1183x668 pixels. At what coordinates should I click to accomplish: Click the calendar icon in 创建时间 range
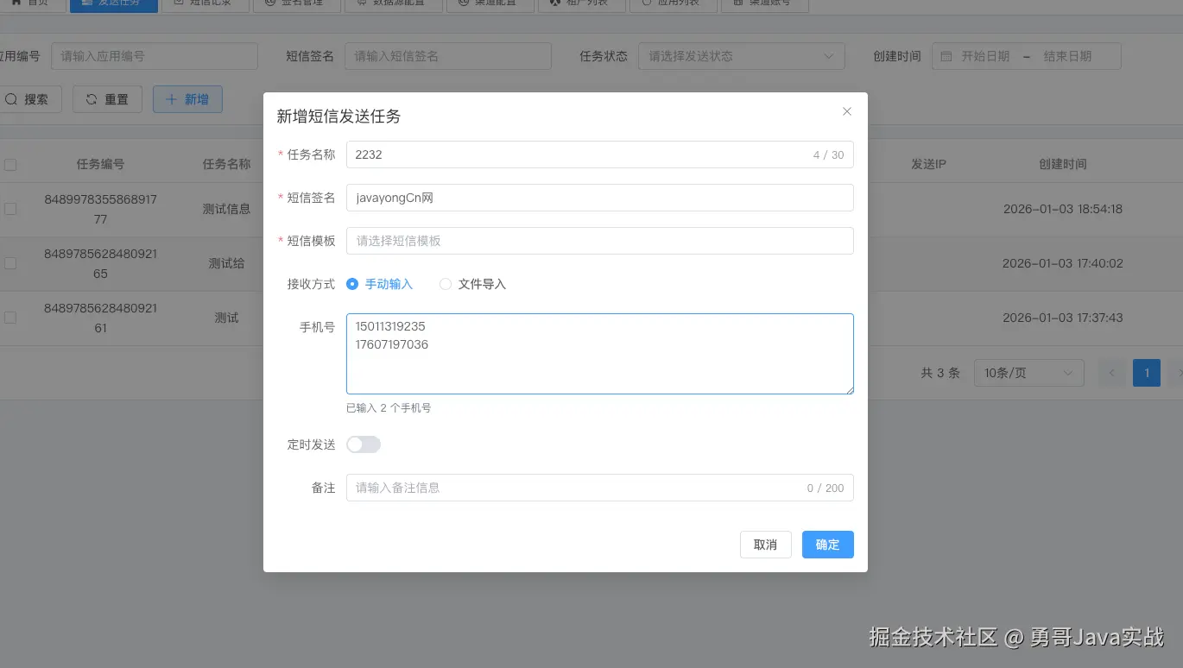click(x=946, y=56)
